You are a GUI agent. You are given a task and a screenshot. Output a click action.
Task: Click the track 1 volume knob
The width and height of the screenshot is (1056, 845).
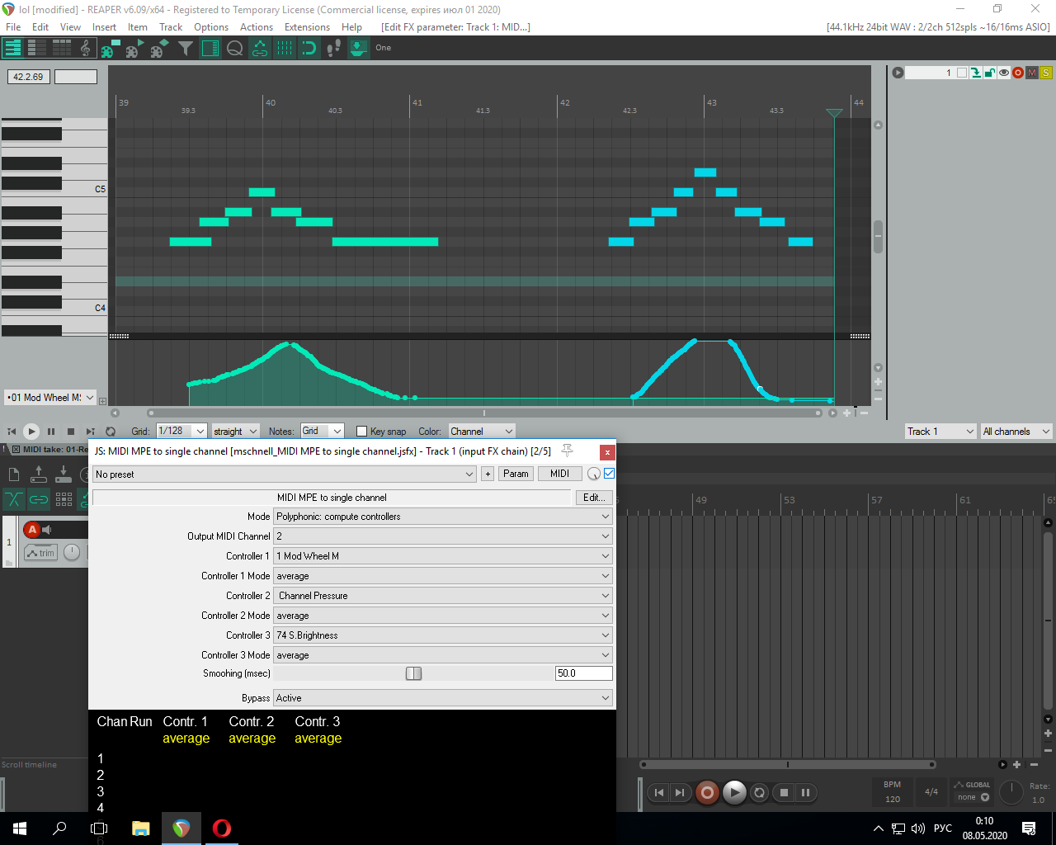(72, 552)
